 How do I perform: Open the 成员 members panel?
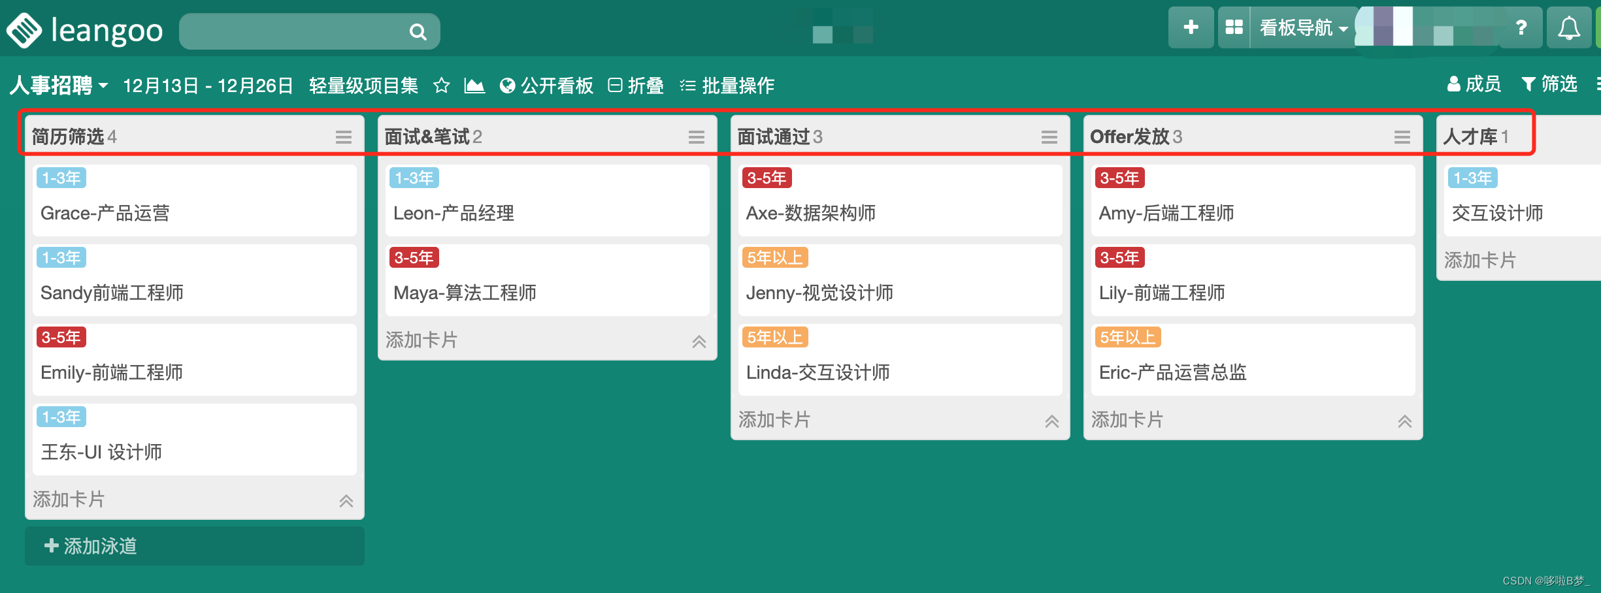point(1474,84)
